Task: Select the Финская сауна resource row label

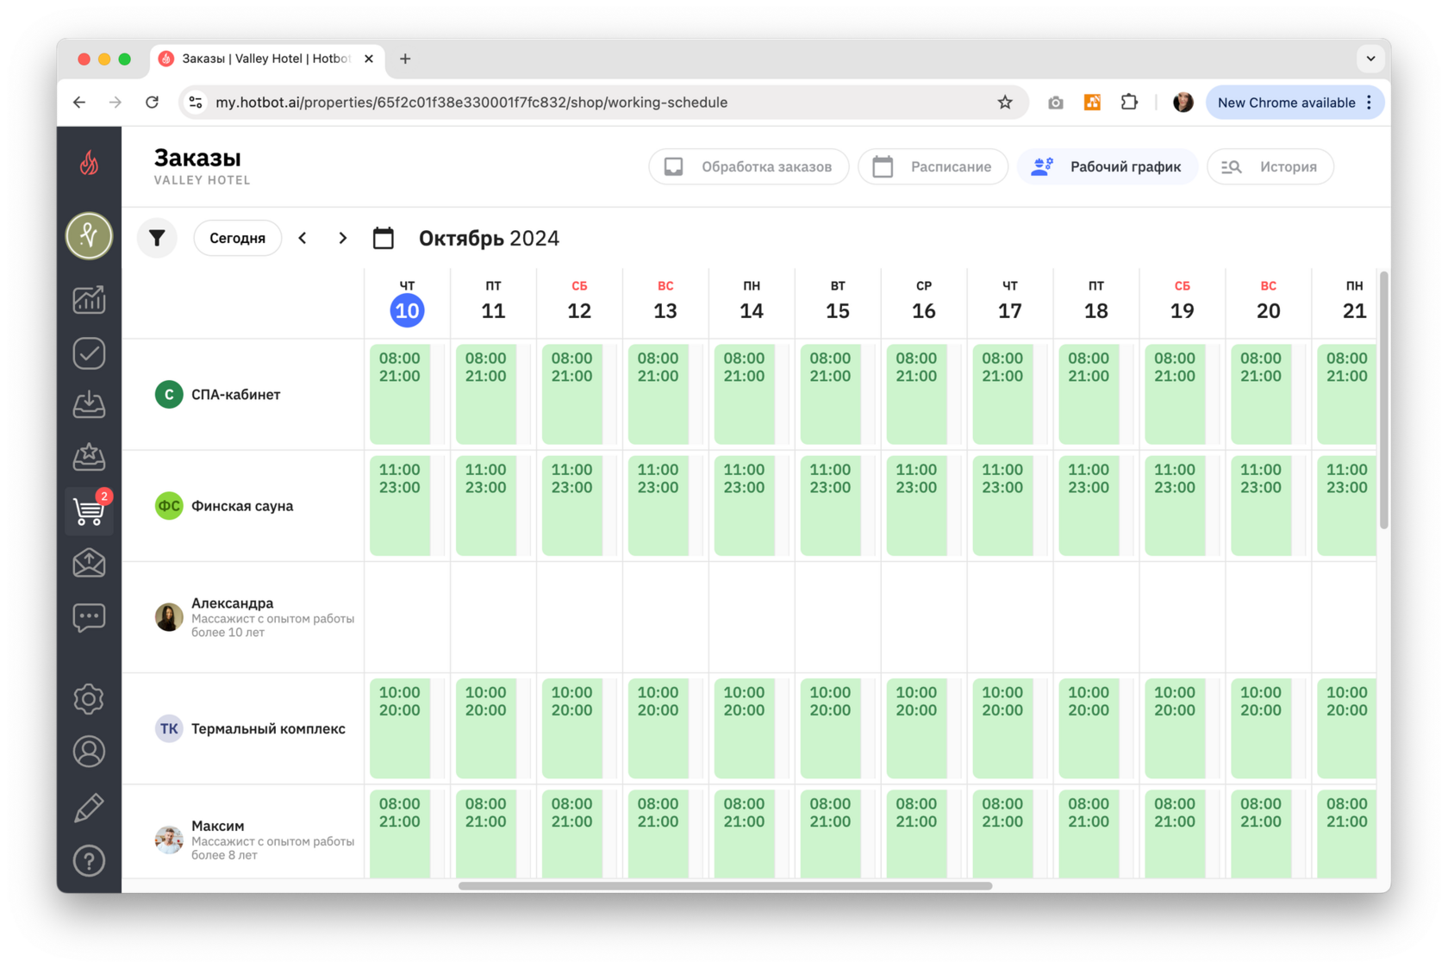Action: click(242, 506)
